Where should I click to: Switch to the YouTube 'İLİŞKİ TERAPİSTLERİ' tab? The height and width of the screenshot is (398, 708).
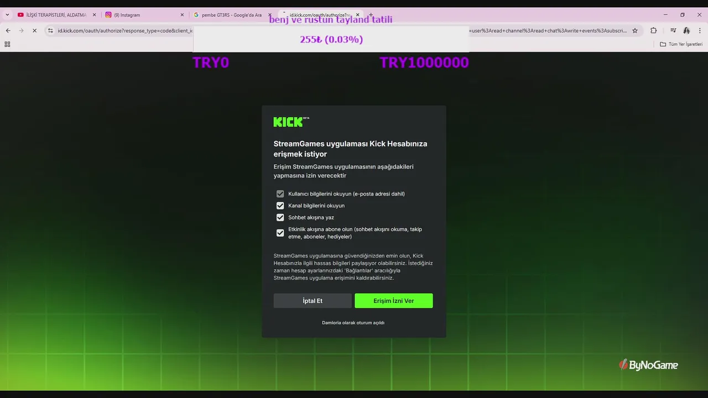pos(56,15)
